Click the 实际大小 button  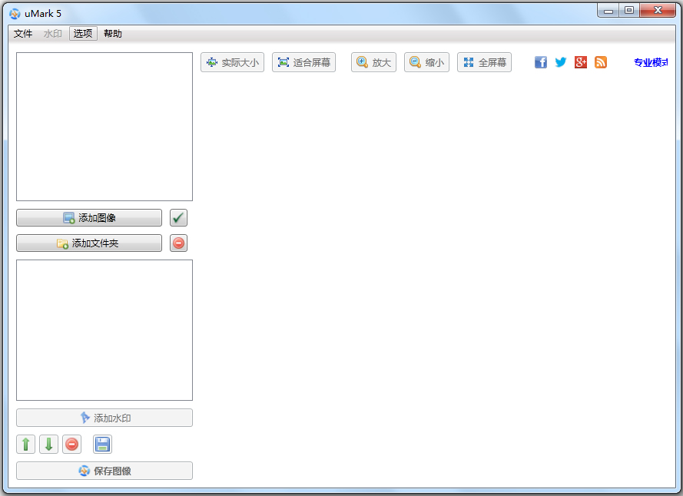pyautogui.click(x=233, y=62)
